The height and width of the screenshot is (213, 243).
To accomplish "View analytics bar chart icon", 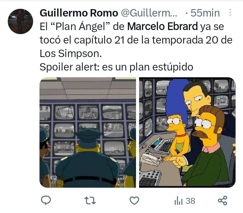I will point(179,201).
